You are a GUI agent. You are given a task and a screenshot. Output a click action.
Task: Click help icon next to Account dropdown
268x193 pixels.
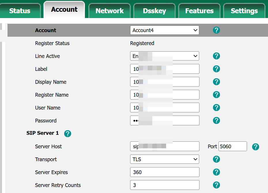click(216, 30)
